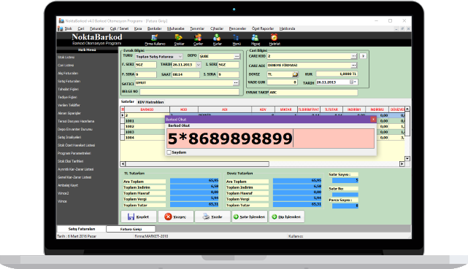Open the Özet Raporlar menu

263,28
